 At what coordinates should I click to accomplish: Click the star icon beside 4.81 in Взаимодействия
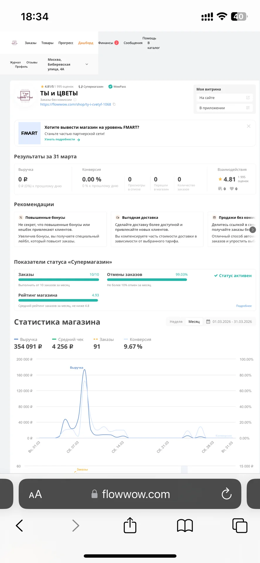220,179
